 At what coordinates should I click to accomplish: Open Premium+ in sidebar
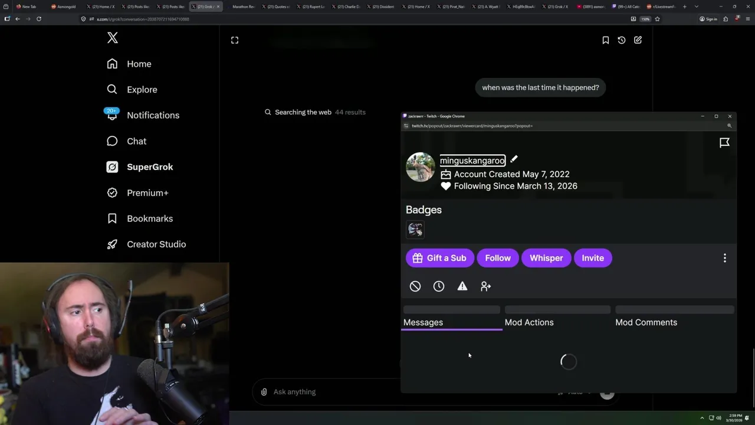pyautogui.click(x=137, y=193)
